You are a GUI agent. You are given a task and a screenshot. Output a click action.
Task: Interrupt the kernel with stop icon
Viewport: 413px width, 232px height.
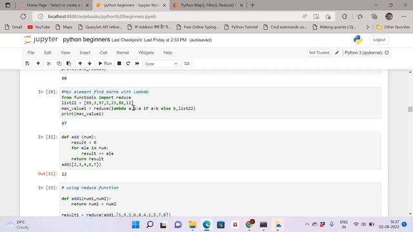(x=119, y=64)
